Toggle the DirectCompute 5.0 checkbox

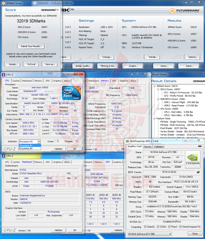coord(181,227)
